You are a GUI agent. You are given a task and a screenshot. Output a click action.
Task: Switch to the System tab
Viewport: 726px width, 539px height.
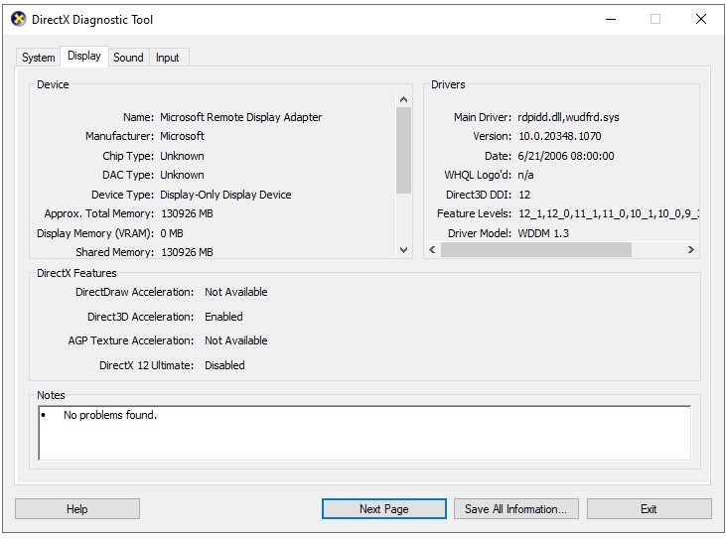[39, 58]
